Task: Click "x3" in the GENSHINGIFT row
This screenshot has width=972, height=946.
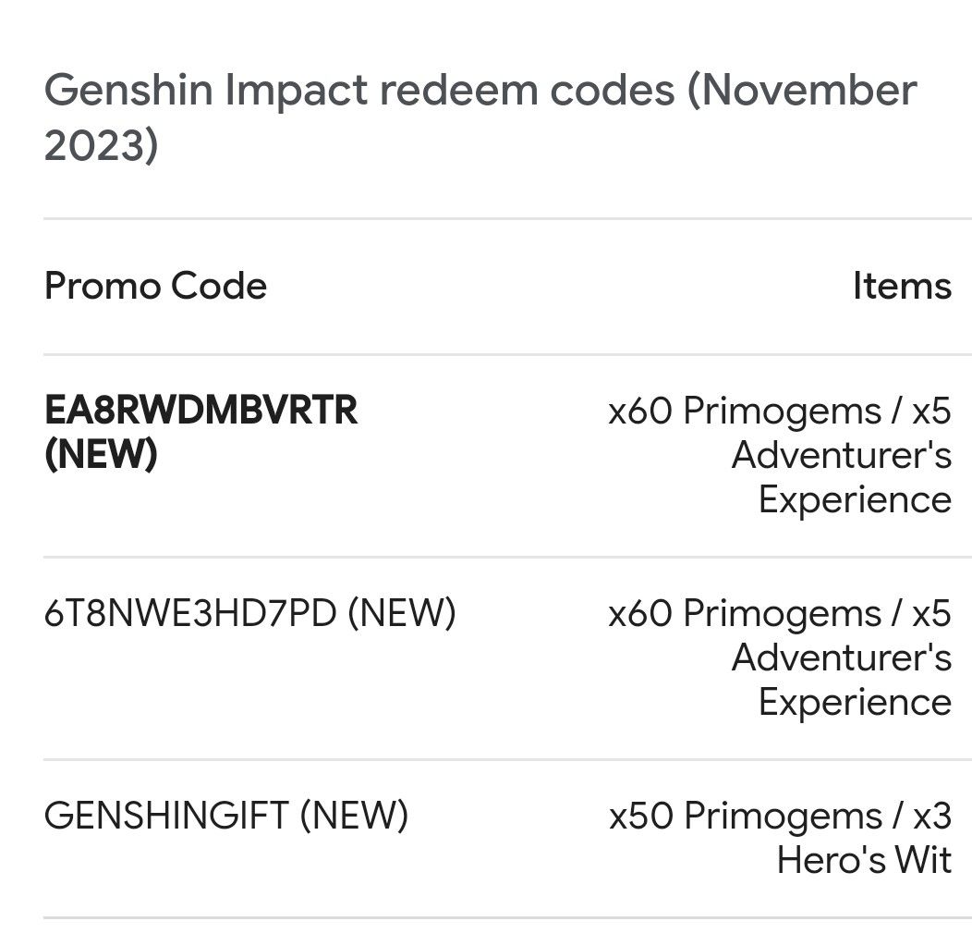Action: pyautogui.click(x=931, y=817)
